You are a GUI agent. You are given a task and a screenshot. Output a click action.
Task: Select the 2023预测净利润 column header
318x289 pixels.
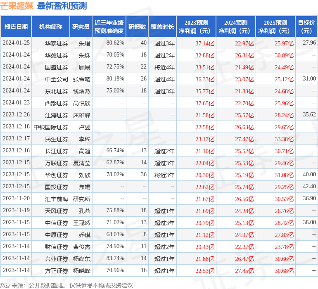pyautogui.click(x=196, y=27)
